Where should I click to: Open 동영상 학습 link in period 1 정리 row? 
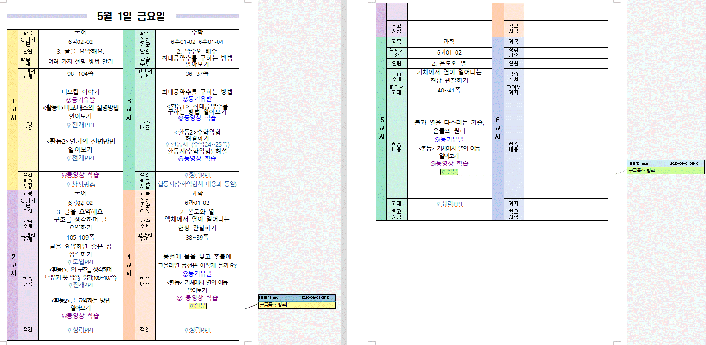tap(81, 175)
